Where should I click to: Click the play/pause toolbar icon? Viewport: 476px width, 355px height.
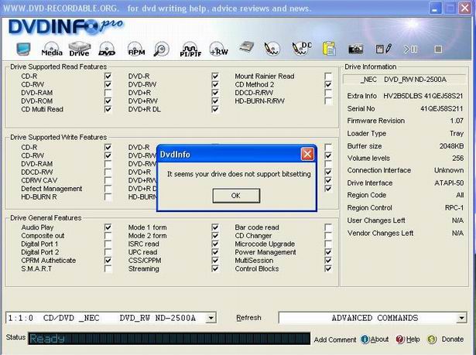tap(410, 49)
